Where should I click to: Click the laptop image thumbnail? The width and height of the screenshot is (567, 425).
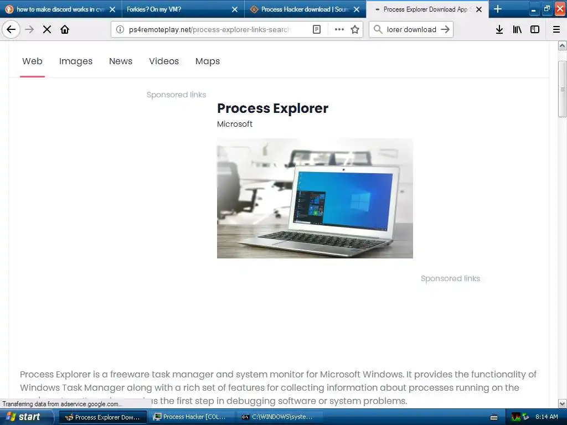coord(315,199)
